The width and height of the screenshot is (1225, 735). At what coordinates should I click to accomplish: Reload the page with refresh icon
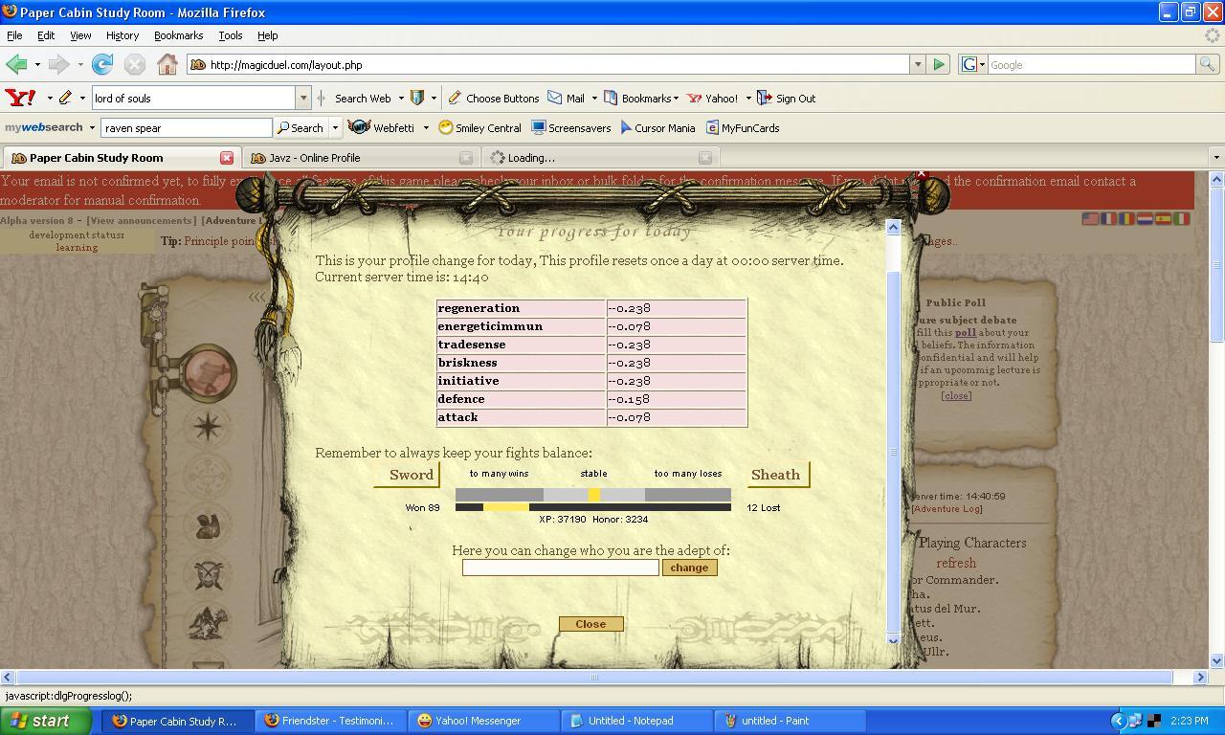point(102,64)
